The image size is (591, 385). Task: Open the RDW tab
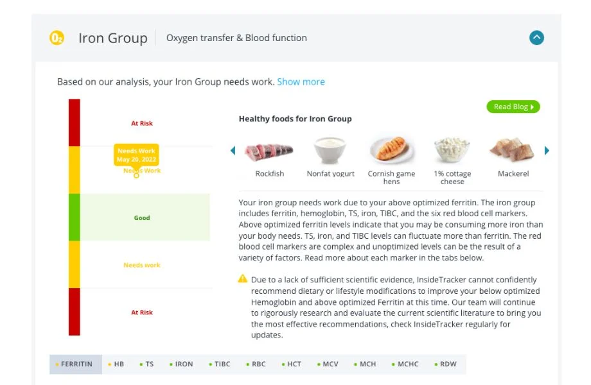[447, 364]
